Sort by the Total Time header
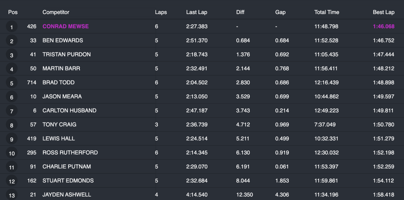The height and width of the screenshot is (200, 404). point(327,12)
